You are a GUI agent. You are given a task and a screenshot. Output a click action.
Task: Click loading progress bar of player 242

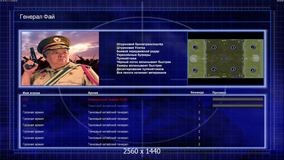pyautogui.click(x=238, y=99)
